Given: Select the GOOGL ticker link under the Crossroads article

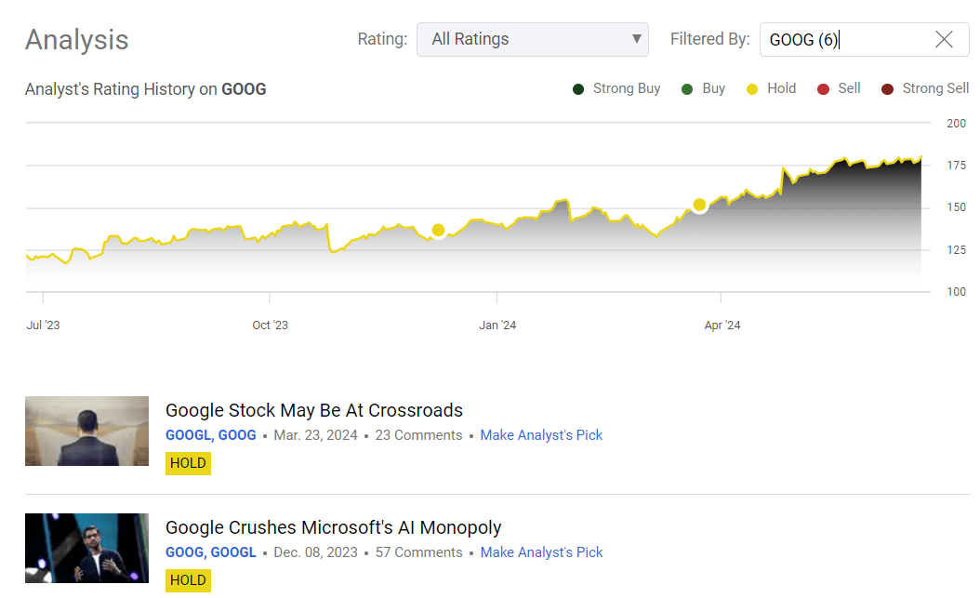Looking at the screenshot, I should (184, 434).
